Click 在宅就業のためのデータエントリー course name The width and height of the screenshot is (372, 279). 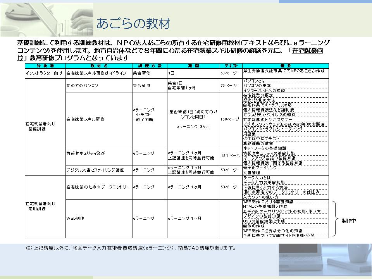pyautogui.click(x=98, y=187)
